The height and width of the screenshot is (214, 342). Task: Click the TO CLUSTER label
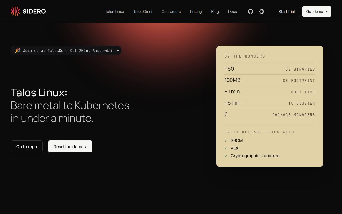[302, 103]
